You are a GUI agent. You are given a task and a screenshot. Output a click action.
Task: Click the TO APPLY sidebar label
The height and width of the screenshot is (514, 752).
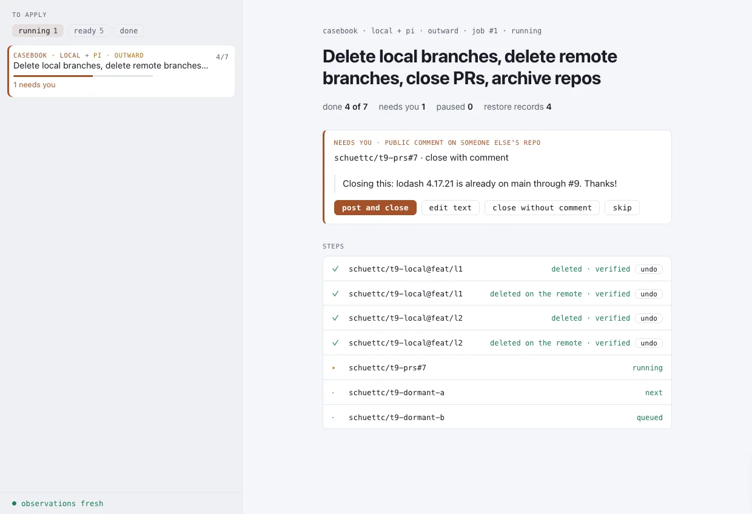[x=29, y=15]
